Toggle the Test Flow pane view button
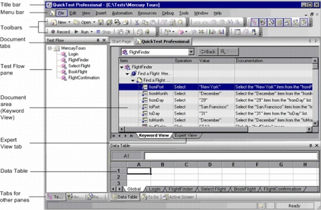The width and height of the screenshot is (321, 210). tap(254, 22)
